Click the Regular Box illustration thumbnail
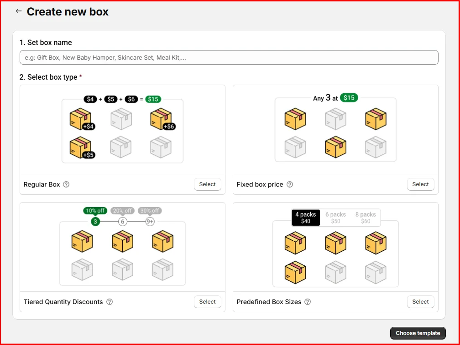The height and width of the screenshot is (345, 460). pos(122,129)
